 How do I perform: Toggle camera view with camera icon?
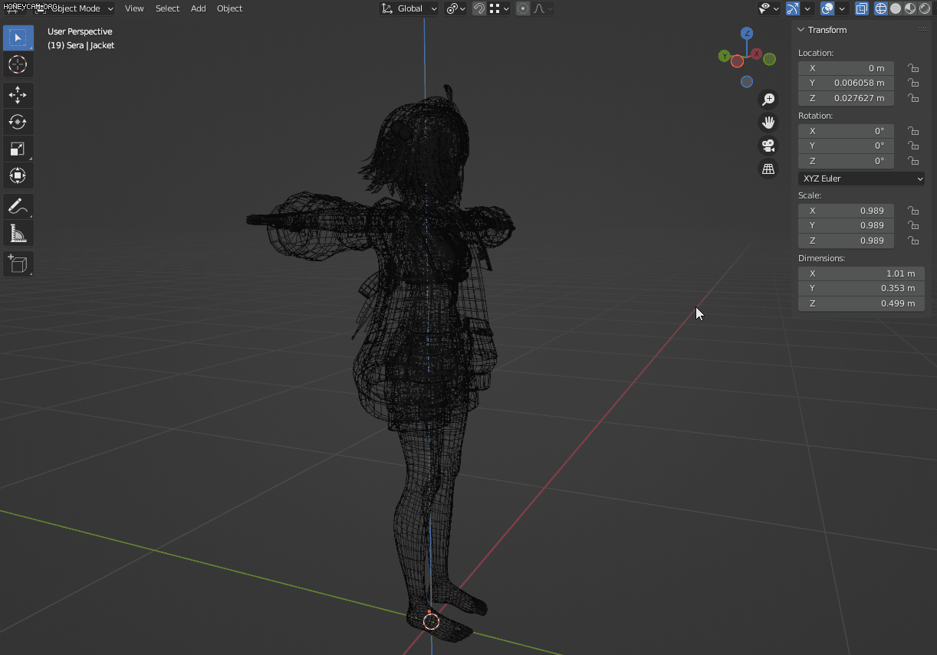(768, 146)
